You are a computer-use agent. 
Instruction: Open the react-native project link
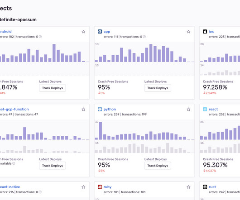coord(10,187)
